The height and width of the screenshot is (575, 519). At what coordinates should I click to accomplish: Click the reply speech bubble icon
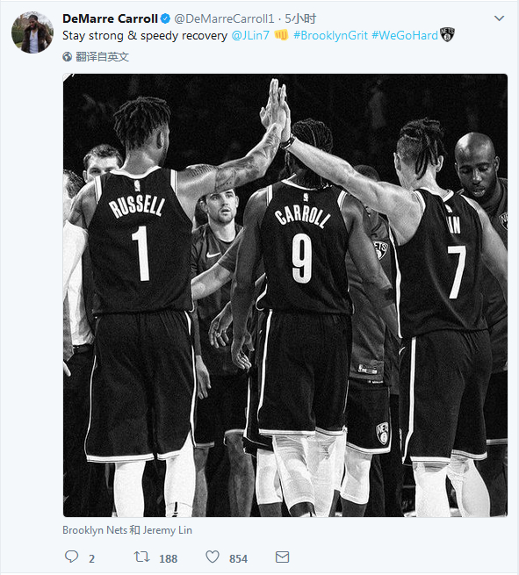click(x=71, y=557)
